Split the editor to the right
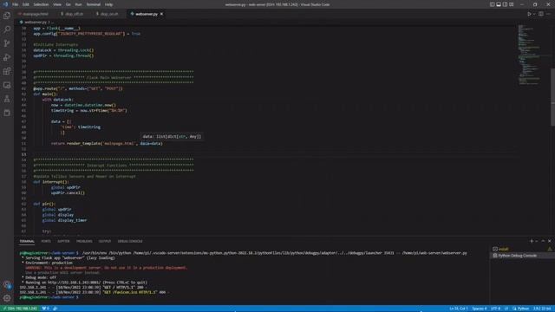Viewport: 555px width, 312px height. [x=541, y=14]
